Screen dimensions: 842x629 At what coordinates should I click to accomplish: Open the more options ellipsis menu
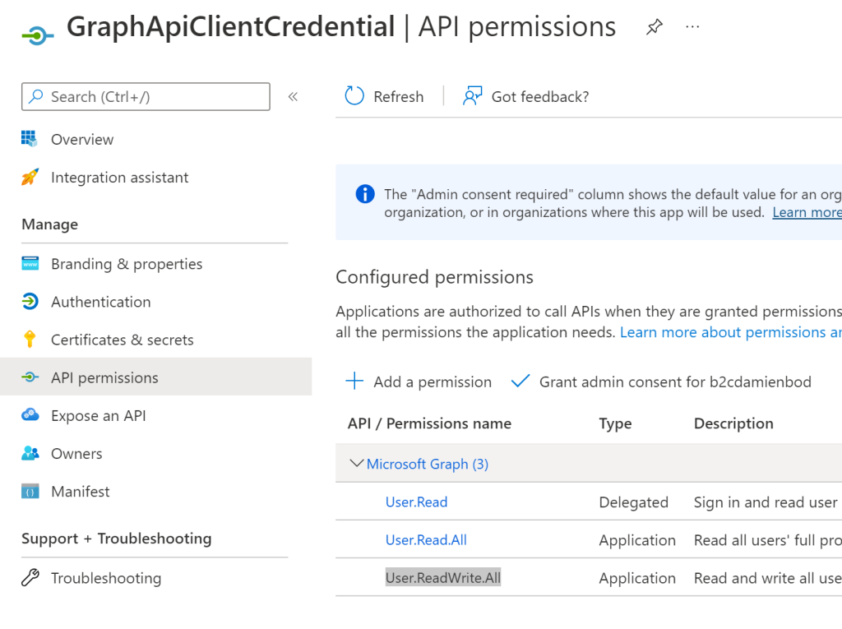click(692, 27)
